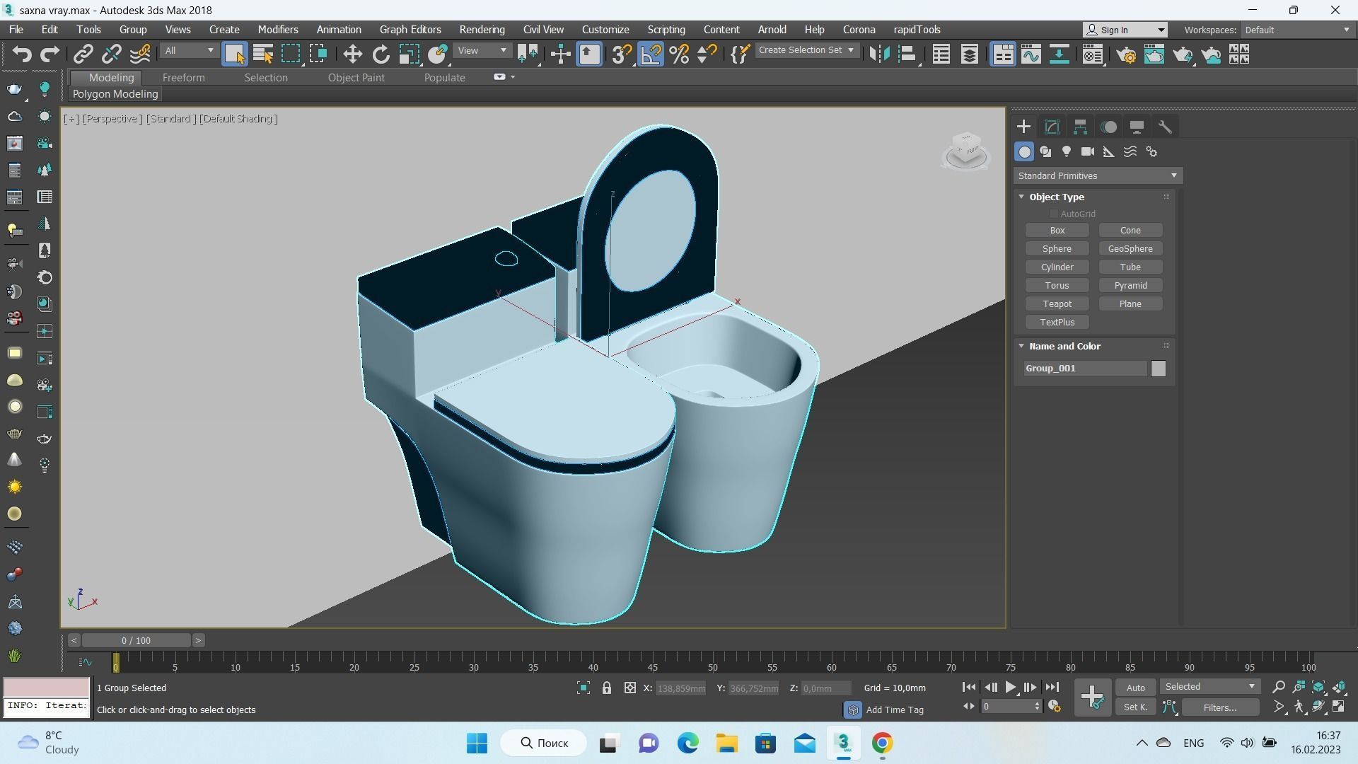Viewport: 1358px width, 764px height.
Task: Open Render Setup teapot icon
Action: [x=1126, y=54]
